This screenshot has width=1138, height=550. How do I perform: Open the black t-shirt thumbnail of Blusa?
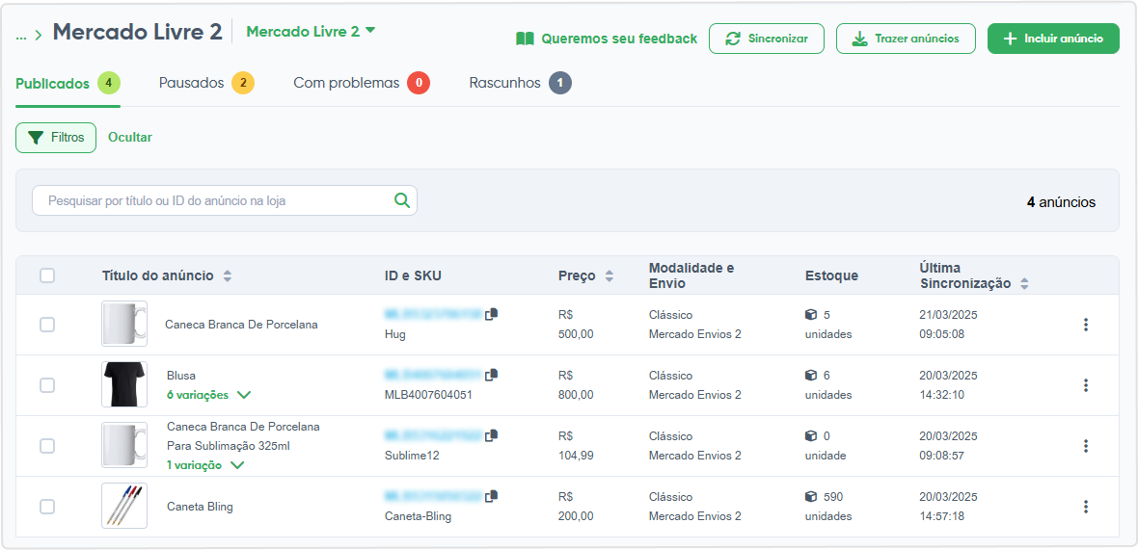(x=124, y=384)
